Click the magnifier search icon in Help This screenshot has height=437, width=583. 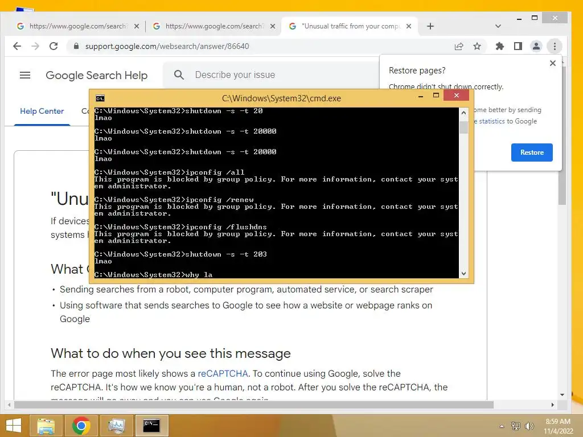[x=179, y=75]
